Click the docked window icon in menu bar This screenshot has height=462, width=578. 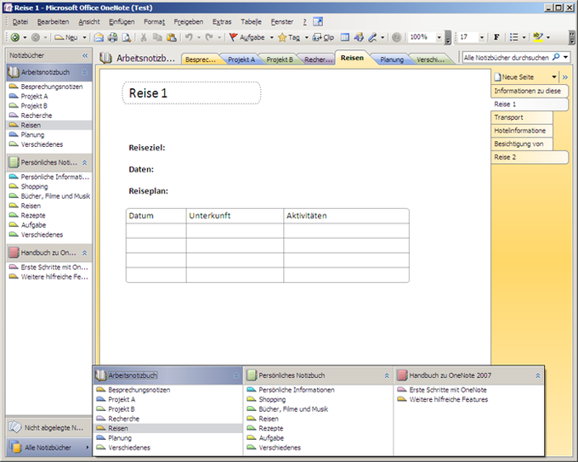tap(318, 22)
